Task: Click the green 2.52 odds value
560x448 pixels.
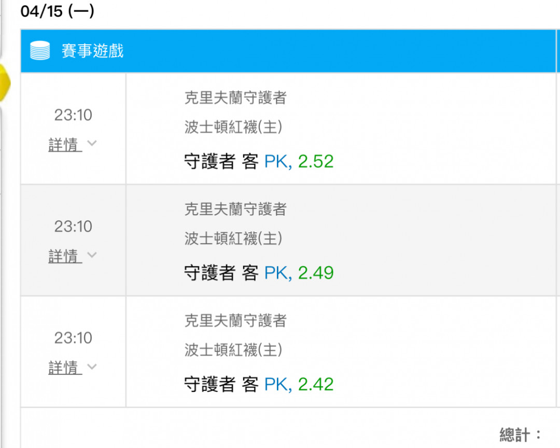Action: point(316,161)
